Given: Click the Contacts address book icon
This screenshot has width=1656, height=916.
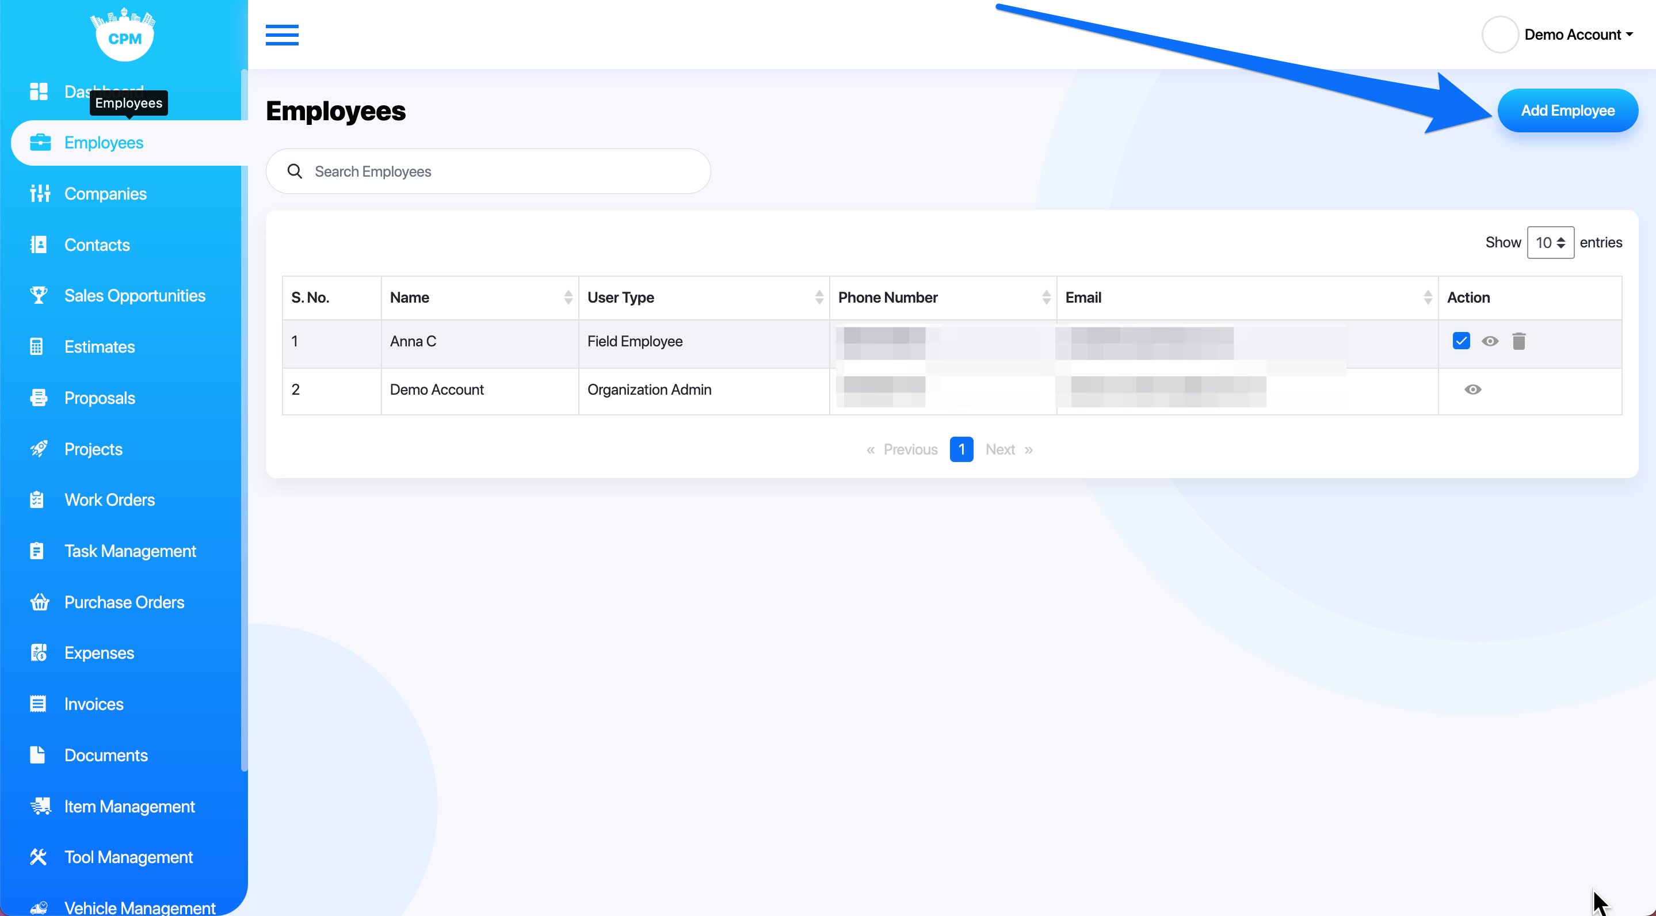Looking at the screenshot, I should pyautogui.click(x=39, y=245).
